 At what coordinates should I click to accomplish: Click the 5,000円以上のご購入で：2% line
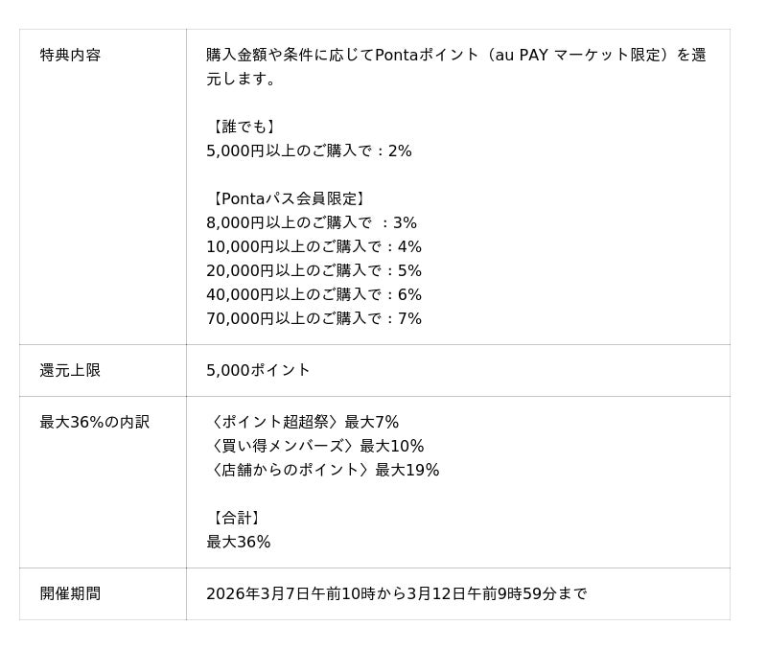pyautogui.click(x=309, y=151)
